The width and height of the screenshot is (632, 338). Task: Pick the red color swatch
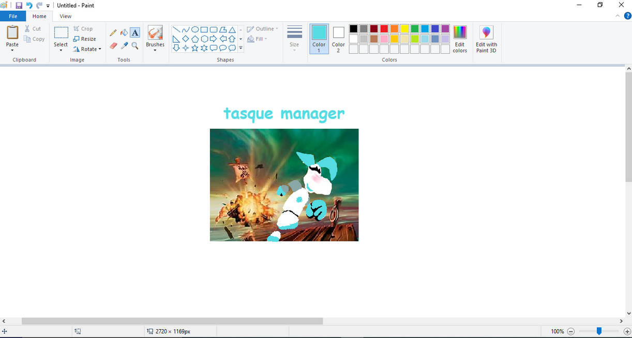[384, 29]
